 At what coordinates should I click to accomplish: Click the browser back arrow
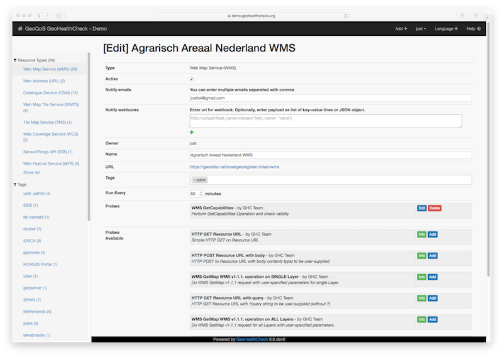[39, 15]
